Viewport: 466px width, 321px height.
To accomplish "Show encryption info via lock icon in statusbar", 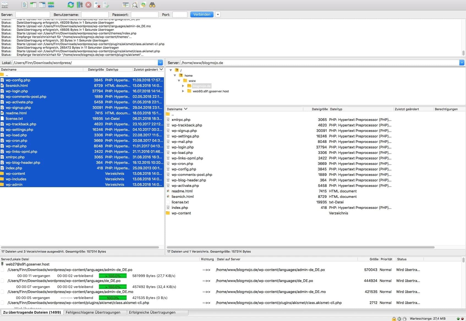I will [x=394, y=319].
